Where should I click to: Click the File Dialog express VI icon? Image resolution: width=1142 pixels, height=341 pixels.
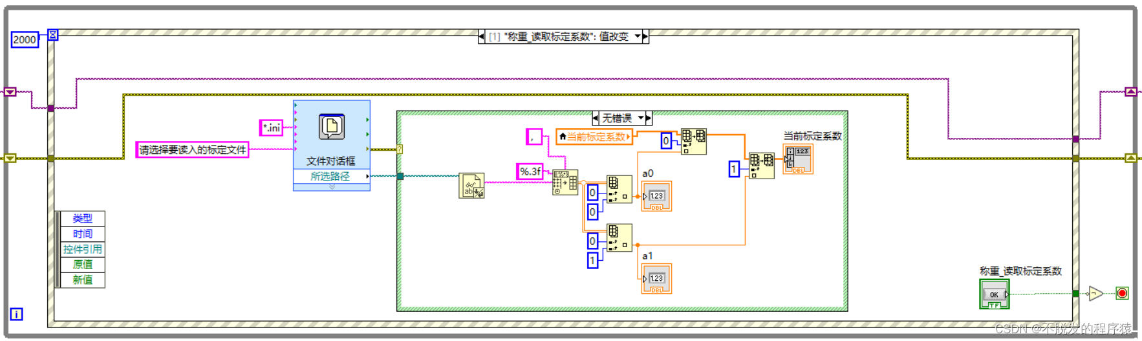coord(332,127)
